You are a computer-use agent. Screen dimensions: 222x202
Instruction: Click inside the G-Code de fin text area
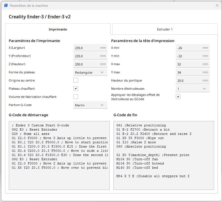click(164, 155)
